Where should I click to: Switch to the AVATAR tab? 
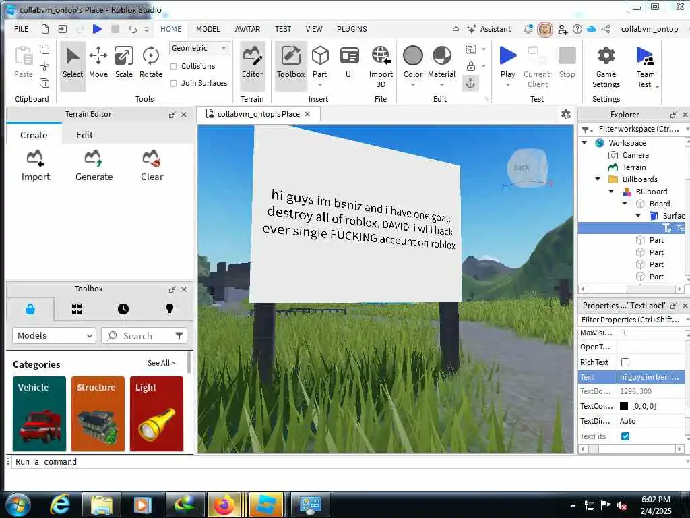[x=247, y=29]
